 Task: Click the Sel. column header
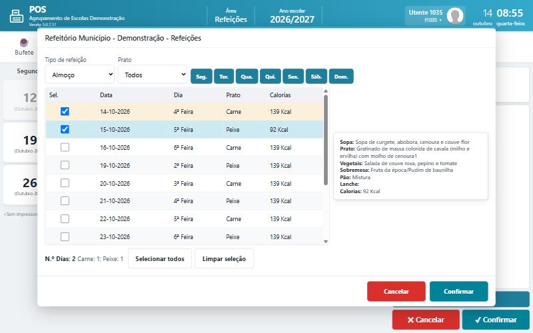pos(54,95)
